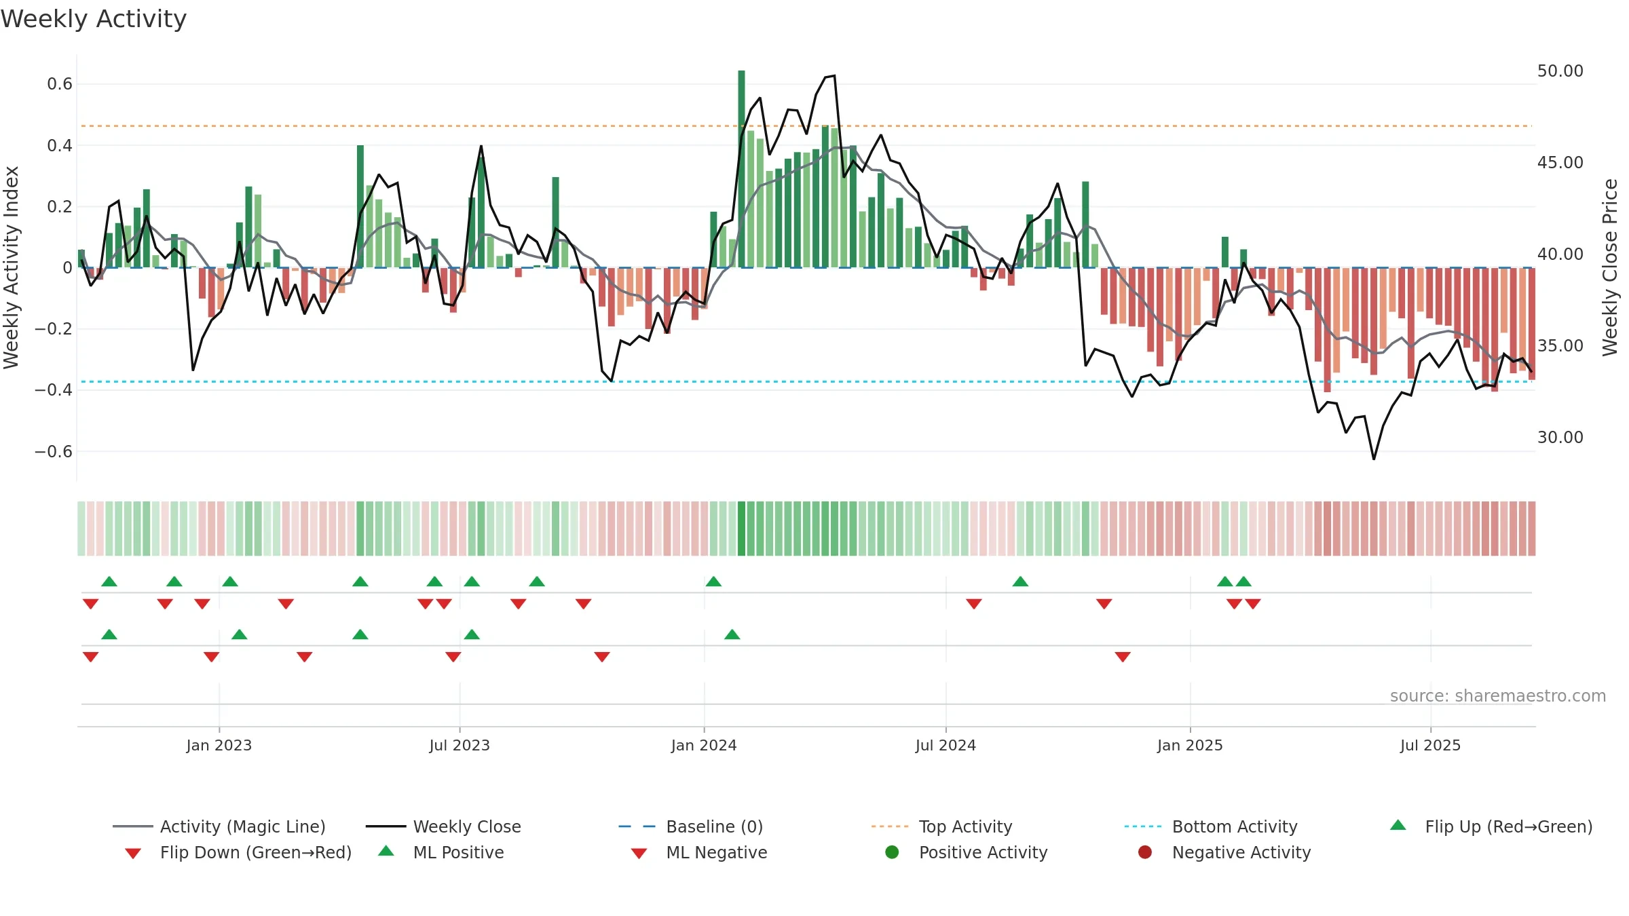Click the weekly close line's peak in spring 2024
The image size is (1629, 916).
[x=834, y=76]
